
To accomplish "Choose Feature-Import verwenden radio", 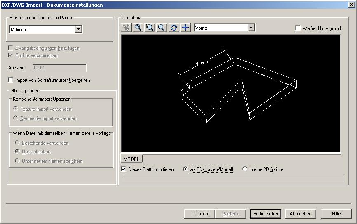I will pos(16,109).
